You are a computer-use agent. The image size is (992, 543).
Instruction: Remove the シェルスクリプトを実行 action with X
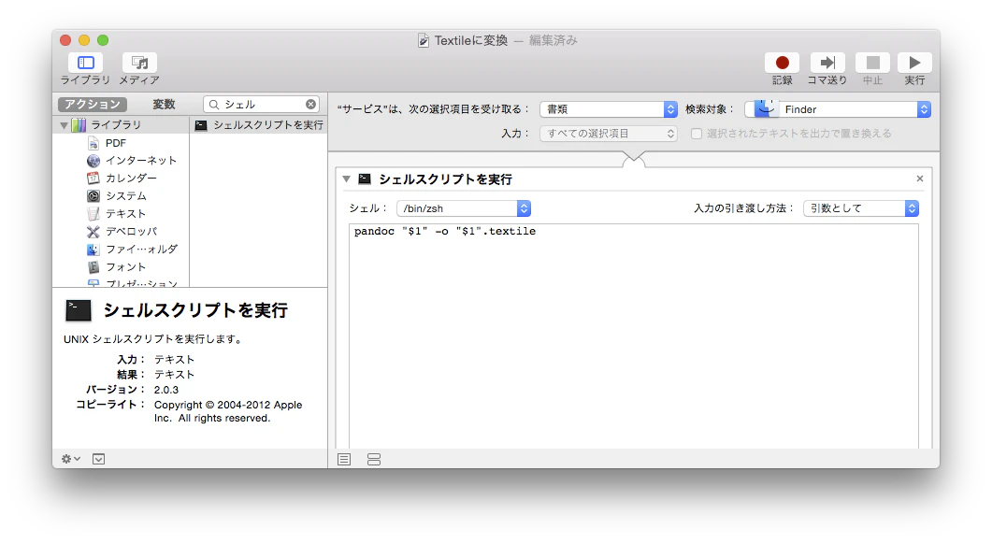[x=920, y=179]
